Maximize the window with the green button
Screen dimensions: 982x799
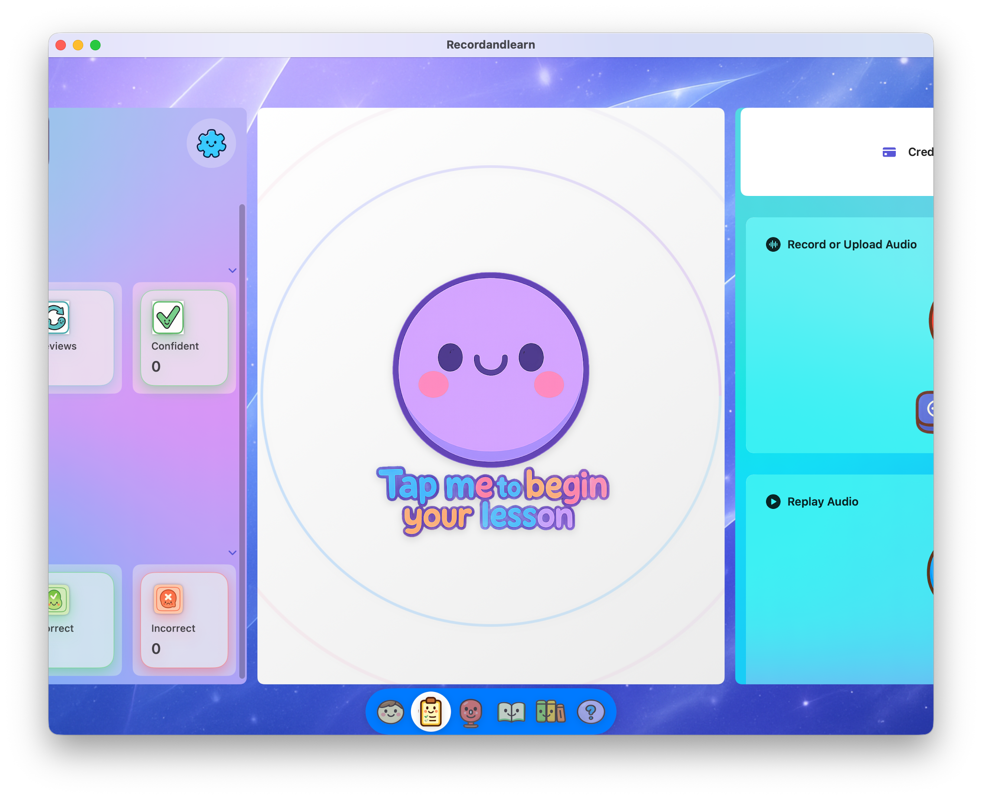[95, 45]
